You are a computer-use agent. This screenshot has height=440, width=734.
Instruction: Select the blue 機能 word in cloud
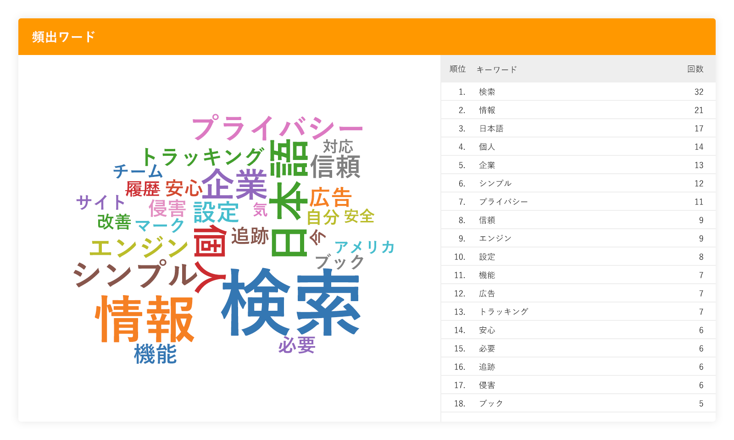point(155,354)
